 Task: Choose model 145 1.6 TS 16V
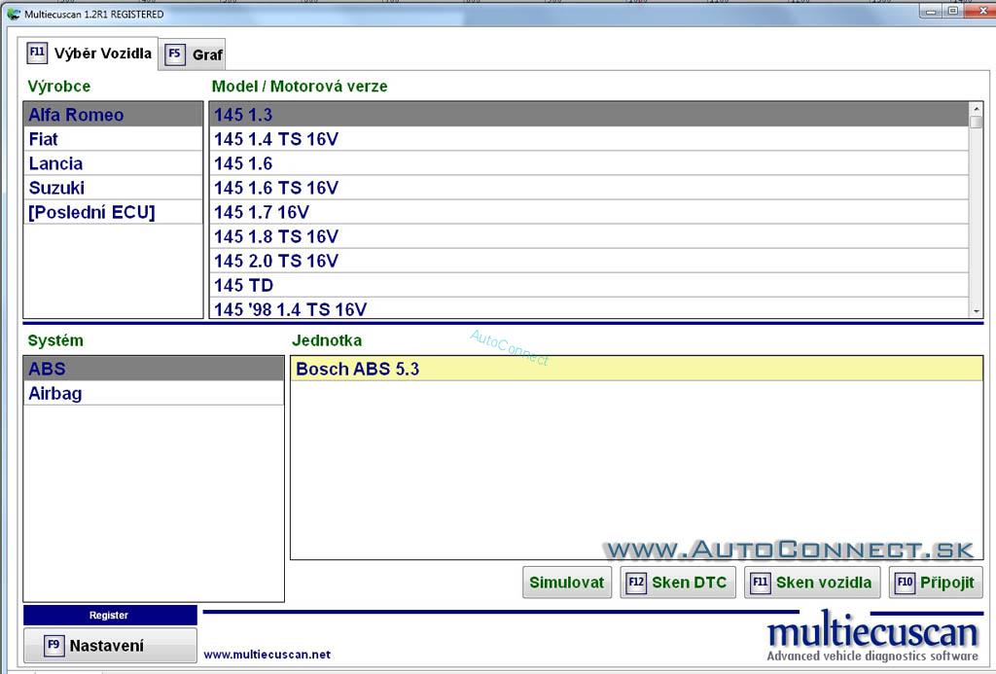tap(588, 188)
